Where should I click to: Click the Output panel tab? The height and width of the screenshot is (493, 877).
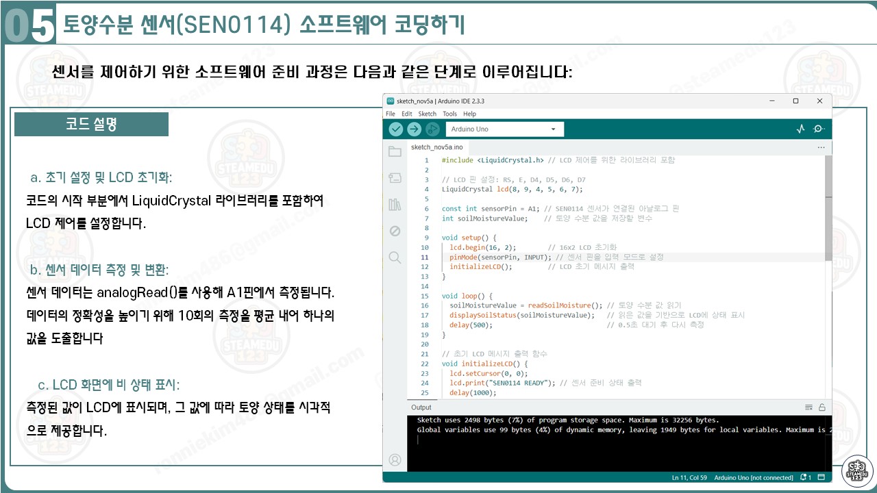[421, 407]
